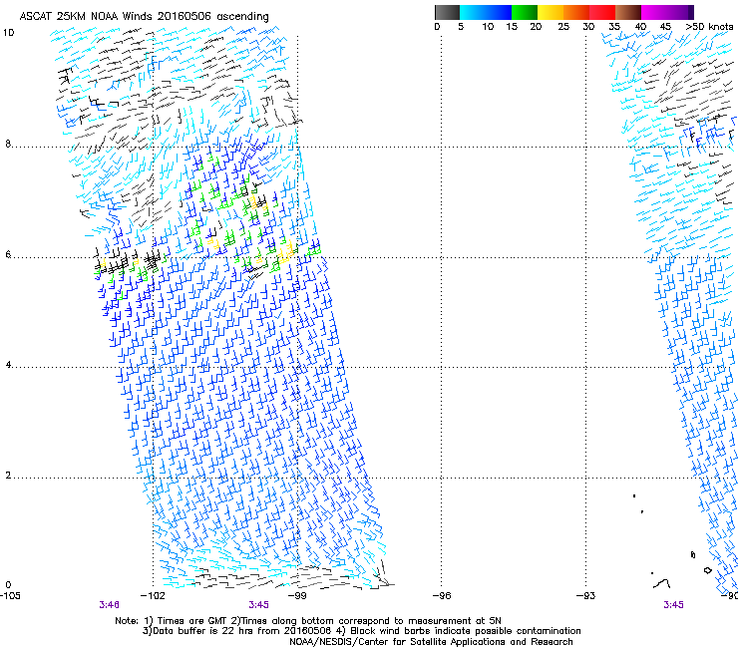Click the '35' label under the color legend
Image resolution: width=738 pixels, height=648 pixels.
click(x=614, y=27)
